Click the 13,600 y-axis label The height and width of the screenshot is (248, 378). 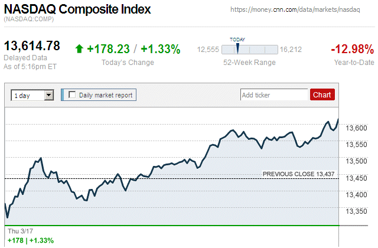(356, 128)
